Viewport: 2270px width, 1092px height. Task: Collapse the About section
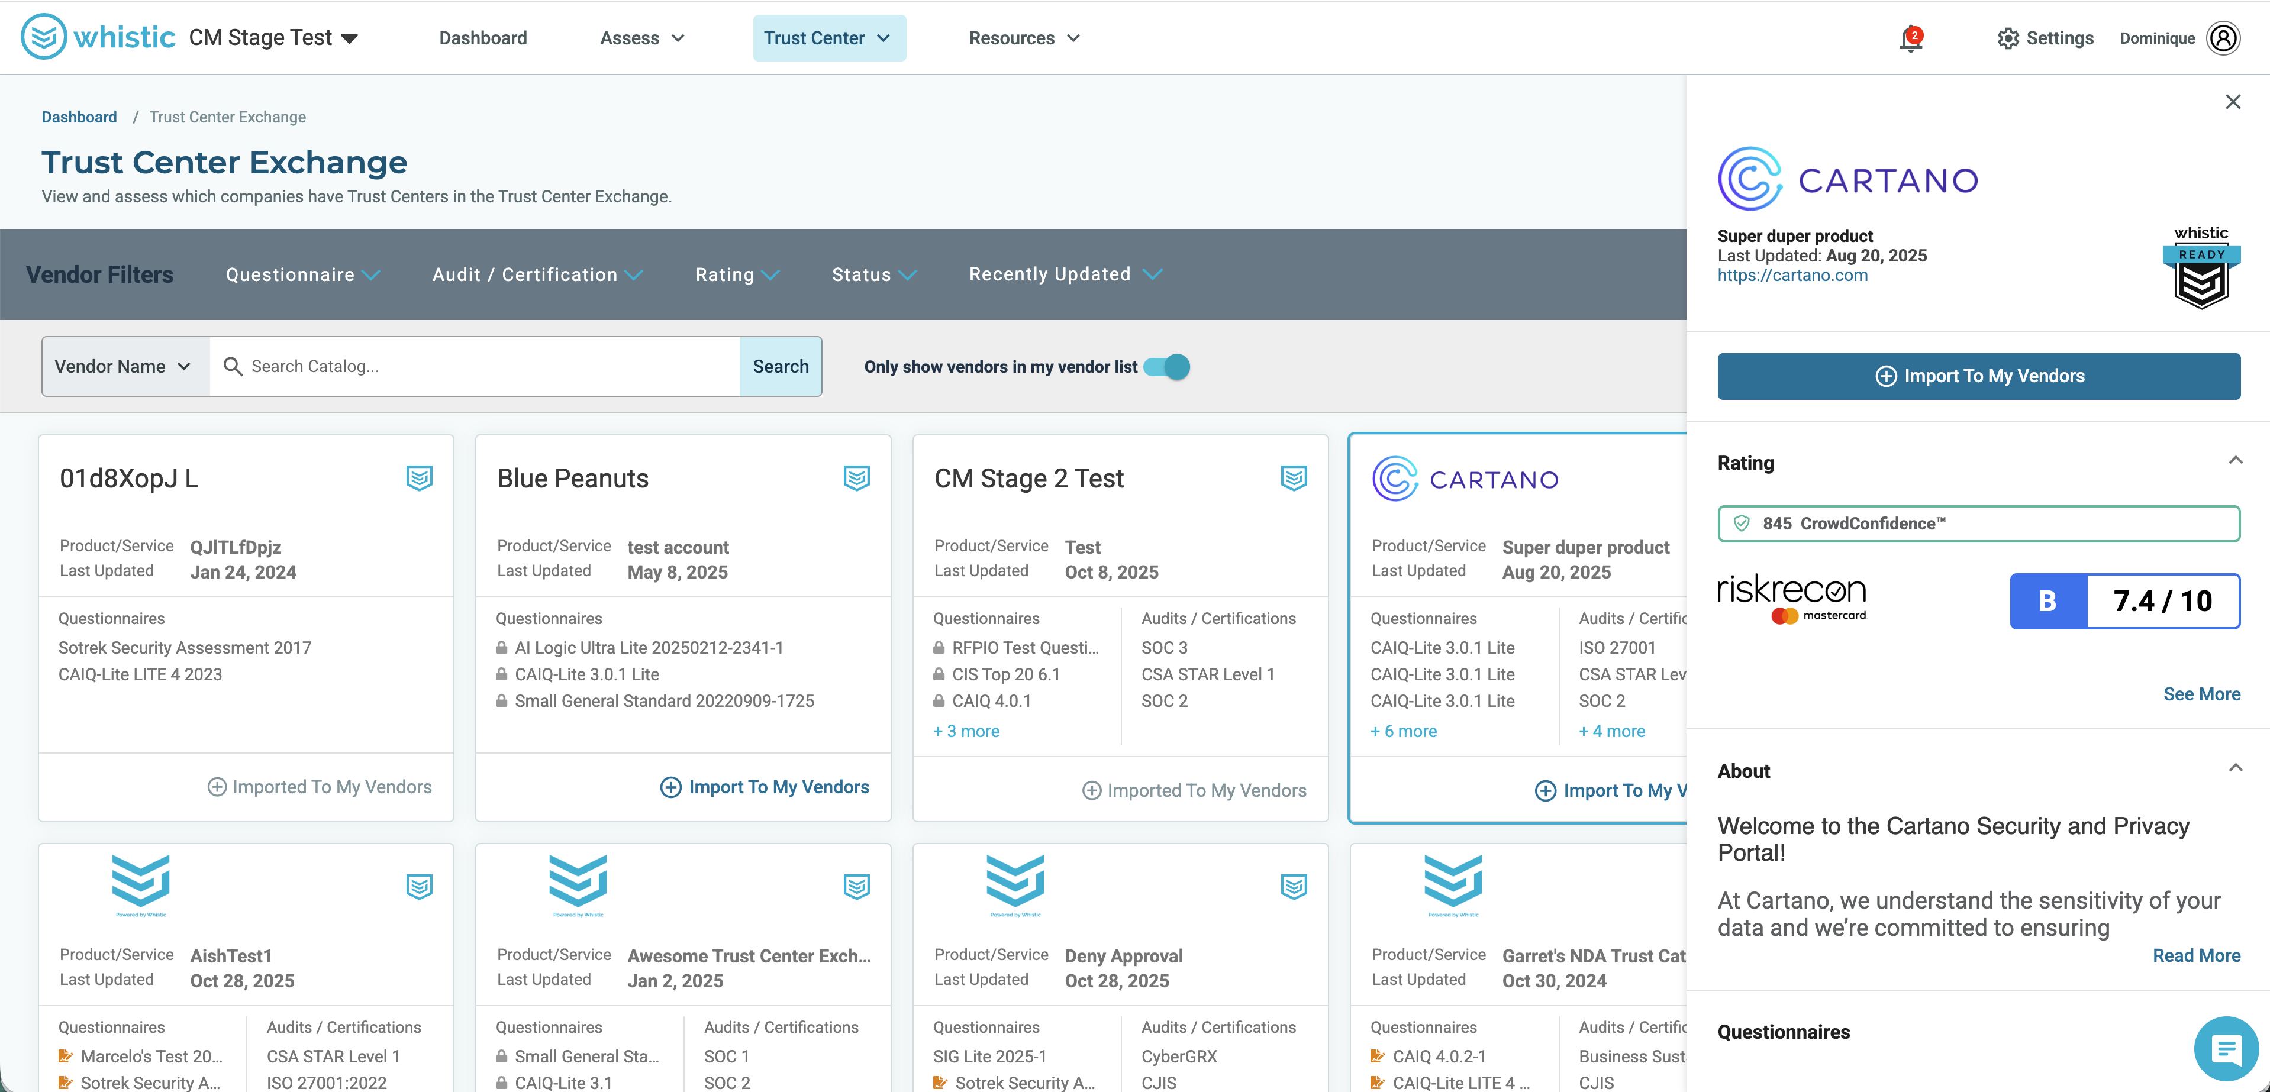(x=2234, y=768)
